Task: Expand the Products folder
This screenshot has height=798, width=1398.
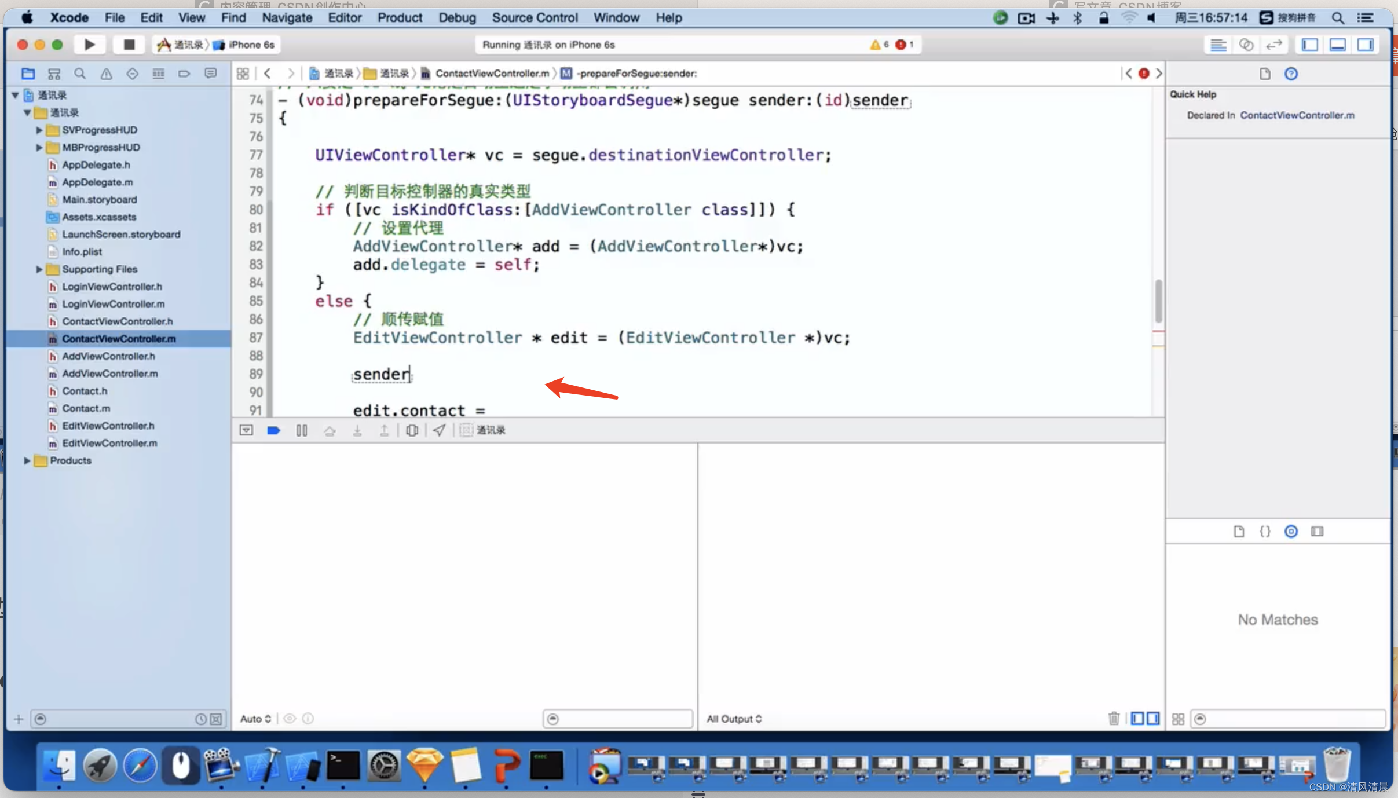Action: [27, 460]
